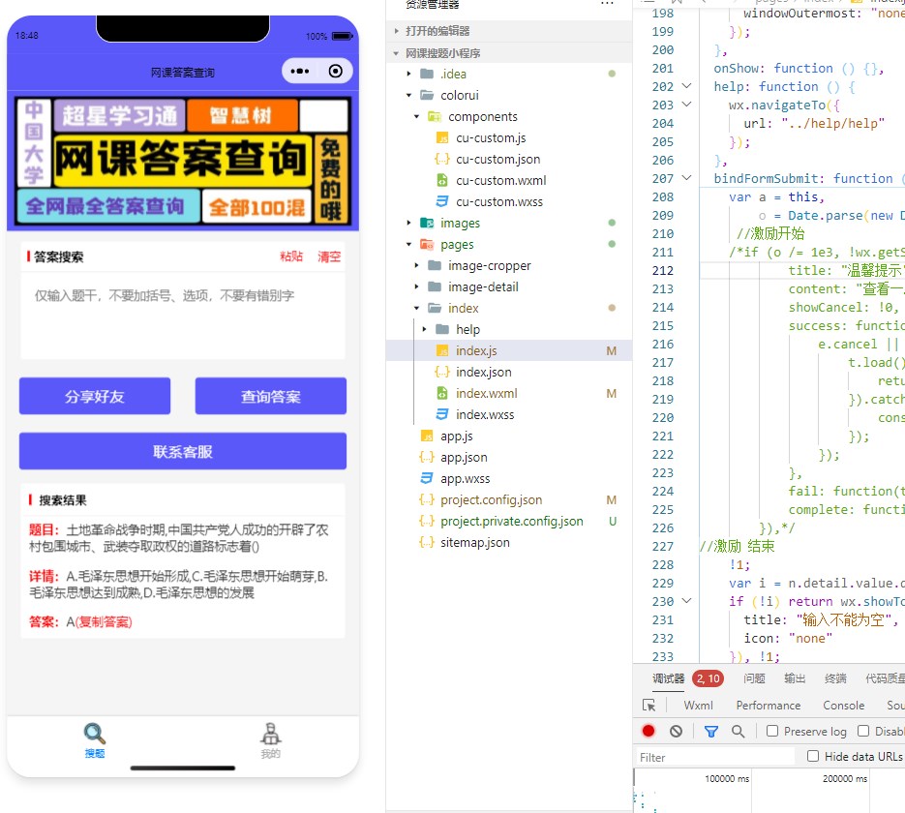Clear the console using the clear icon
The width and height of the screenshot is (905, 813).
[676, 731]
